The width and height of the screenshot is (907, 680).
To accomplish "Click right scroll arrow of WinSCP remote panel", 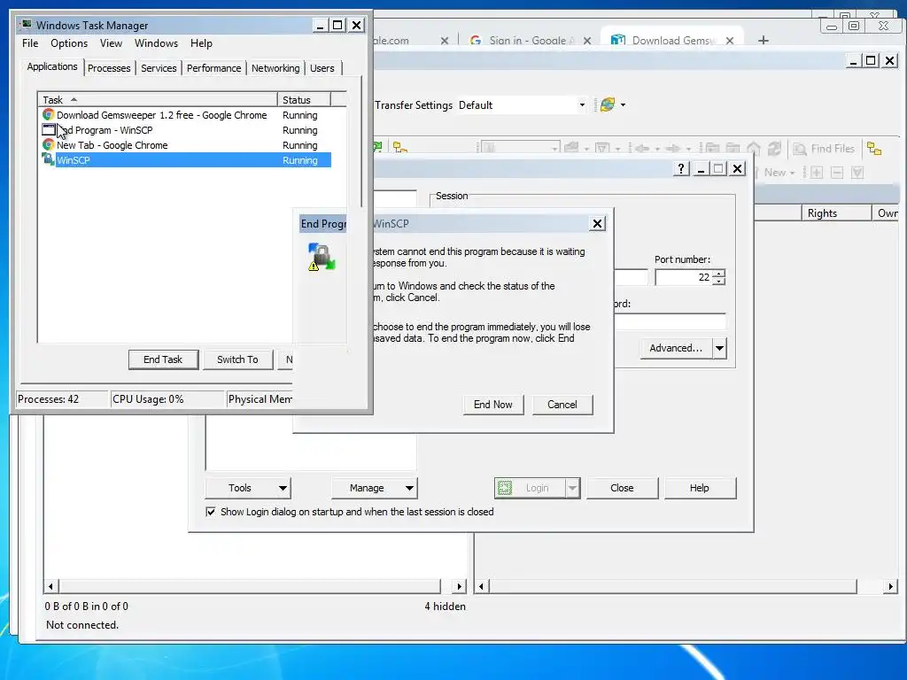I will click(x=890, y=586).
